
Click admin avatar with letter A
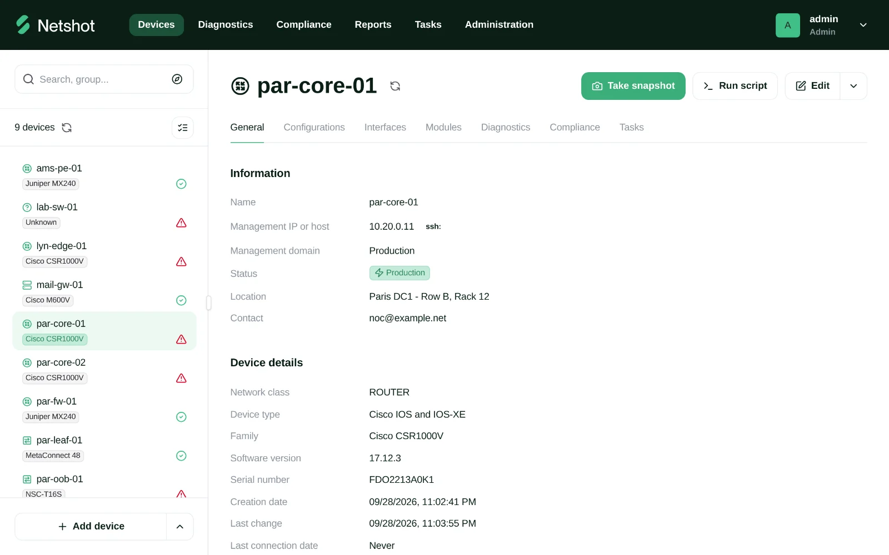[x=788, y=26]
